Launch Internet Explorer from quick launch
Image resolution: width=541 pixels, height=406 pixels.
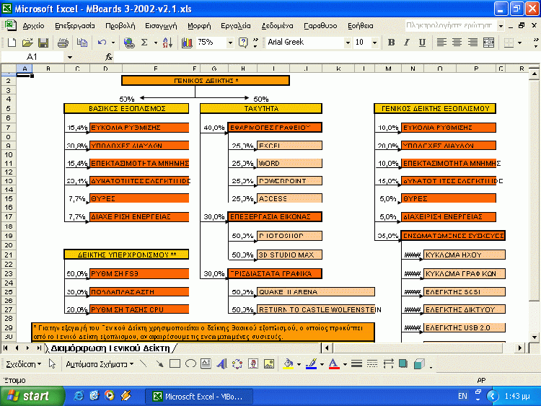pos(79,396)
